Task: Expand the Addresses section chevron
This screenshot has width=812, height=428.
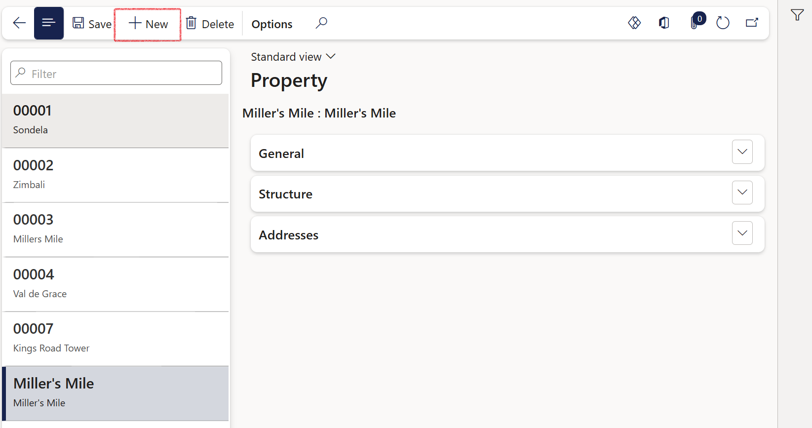Action: (x=742, y=233)
